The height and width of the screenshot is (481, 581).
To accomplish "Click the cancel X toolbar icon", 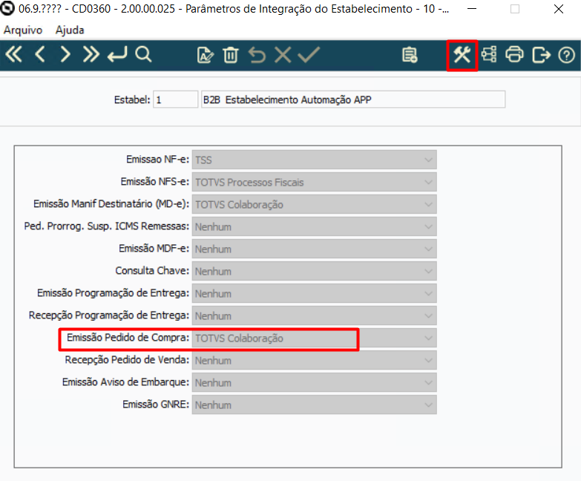I will (x=283, y=55).
